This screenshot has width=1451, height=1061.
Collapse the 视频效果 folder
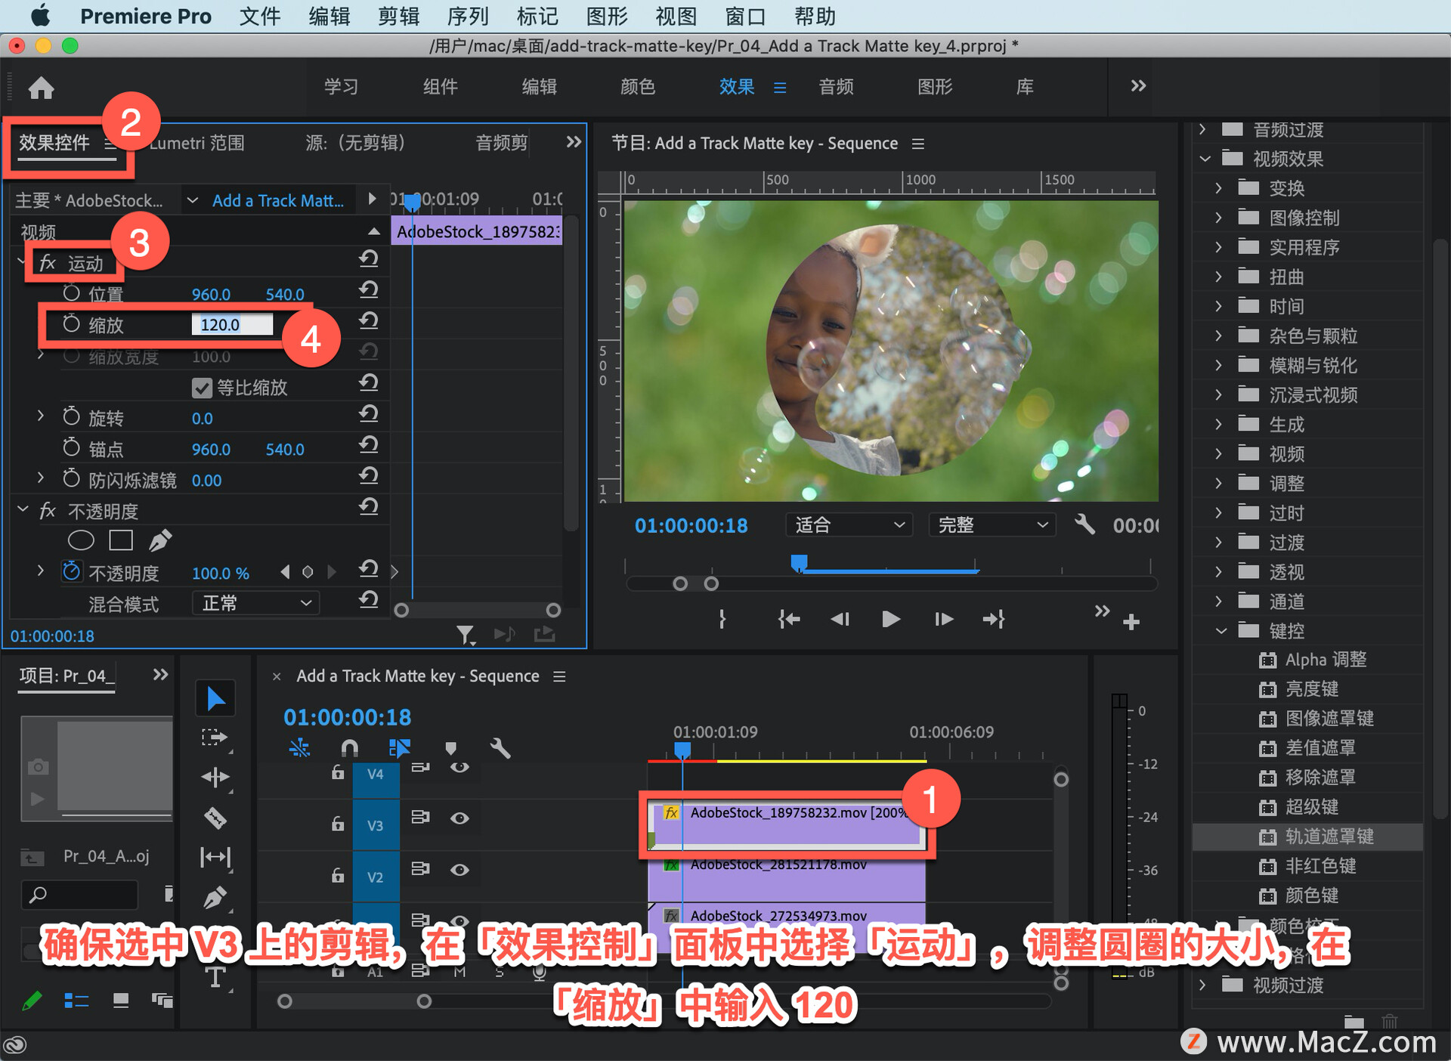tap(1205, 159)
